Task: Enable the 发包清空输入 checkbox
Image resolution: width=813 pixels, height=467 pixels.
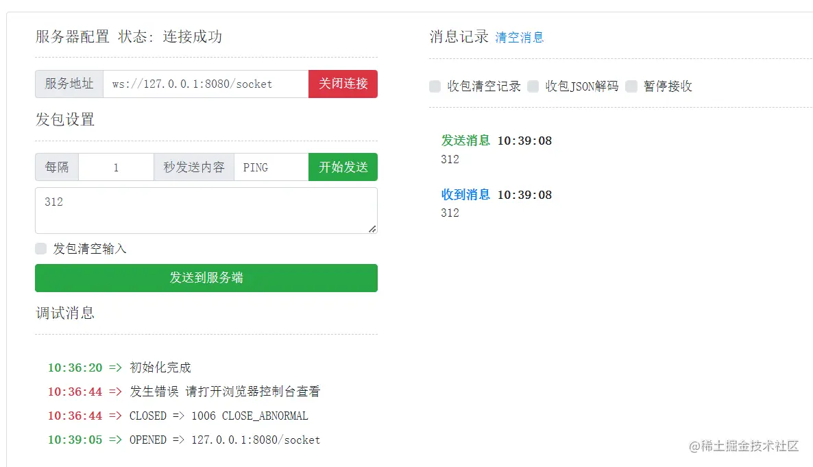Action: pos(41,248)
